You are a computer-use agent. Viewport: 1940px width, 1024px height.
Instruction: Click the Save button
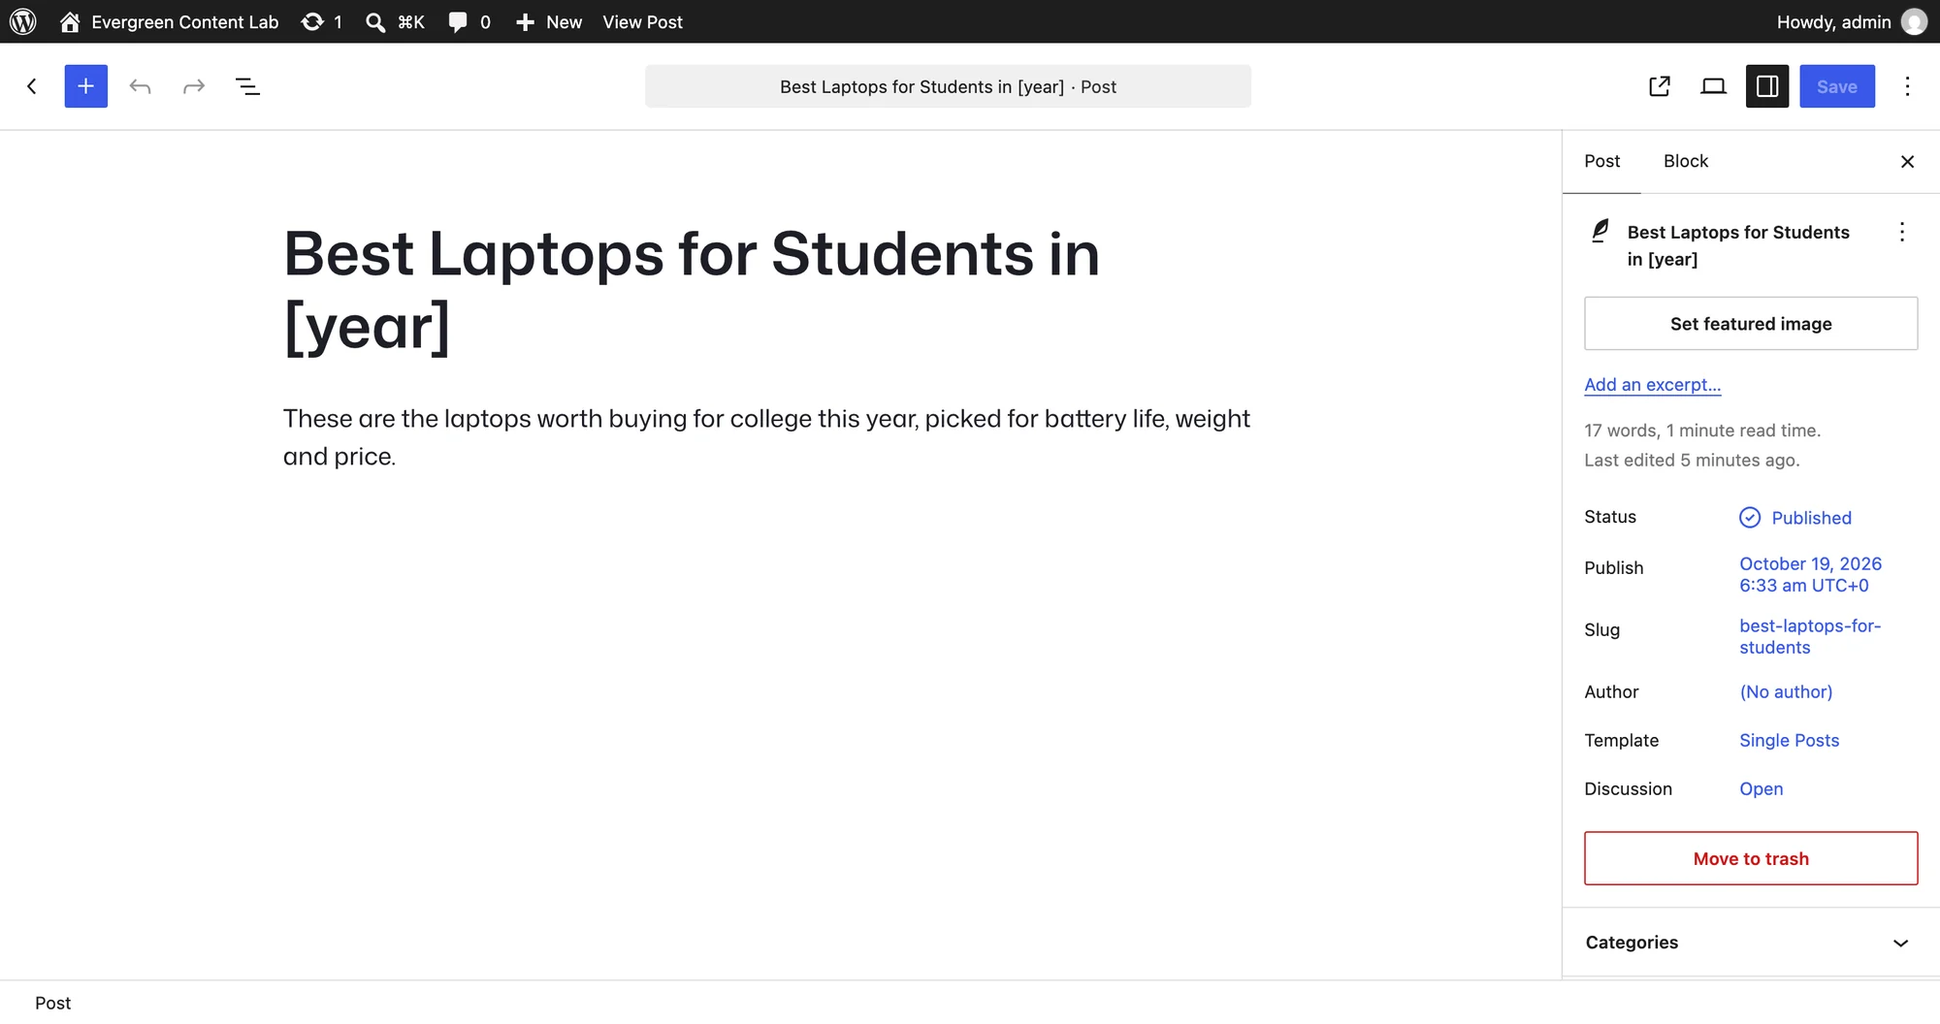click(x=1837, y=86)
